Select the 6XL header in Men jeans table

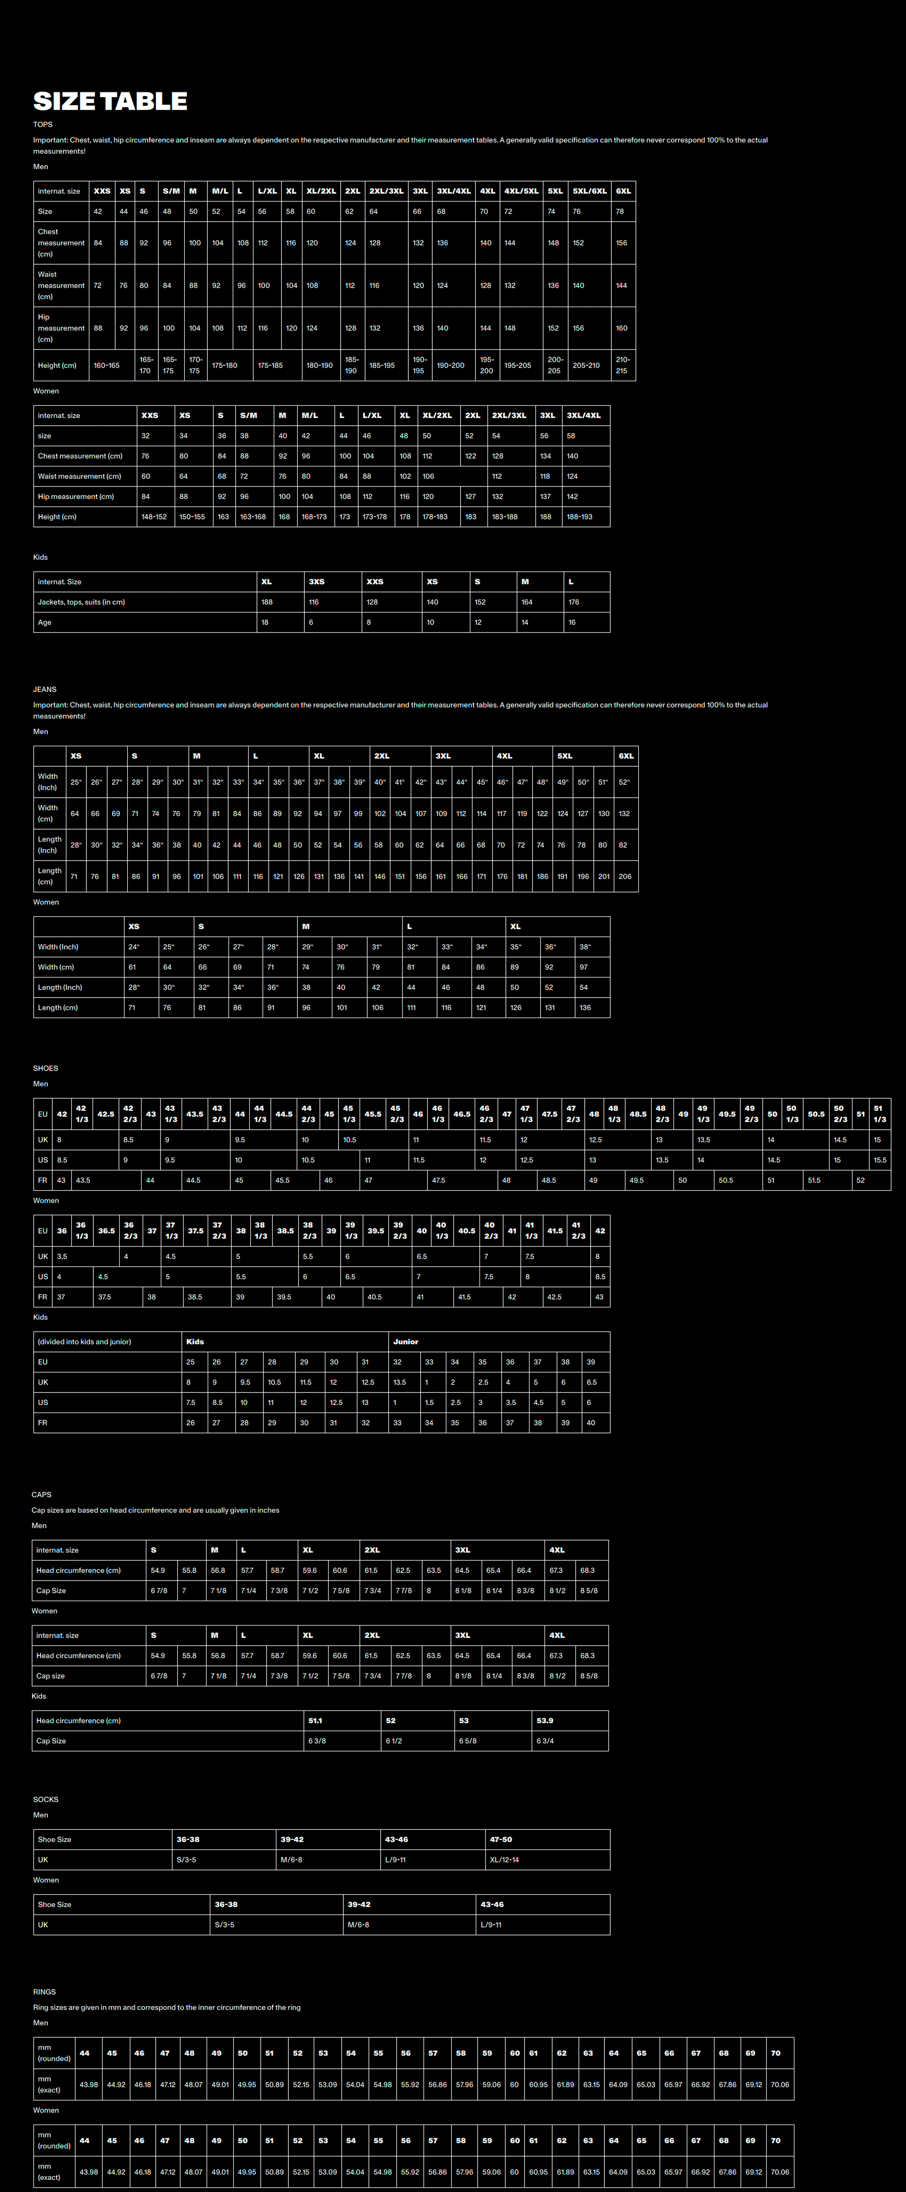(626, 756)
